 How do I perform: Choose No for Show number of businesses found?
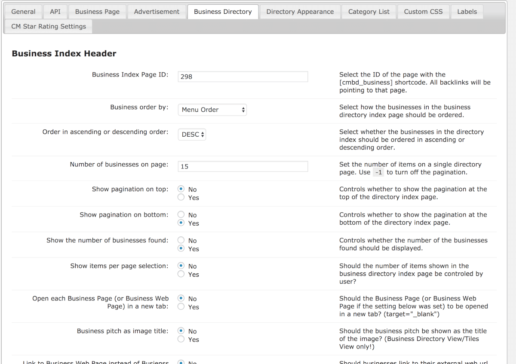click(181, 240)
